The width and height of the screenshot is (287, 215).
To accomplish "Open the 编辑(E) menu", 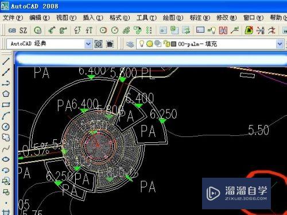I will [x=40, y=18].
